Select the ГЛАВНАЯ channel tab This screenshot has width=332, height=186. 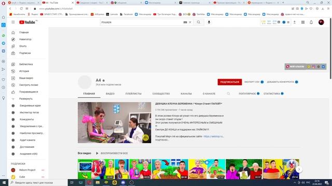point(89,94)
